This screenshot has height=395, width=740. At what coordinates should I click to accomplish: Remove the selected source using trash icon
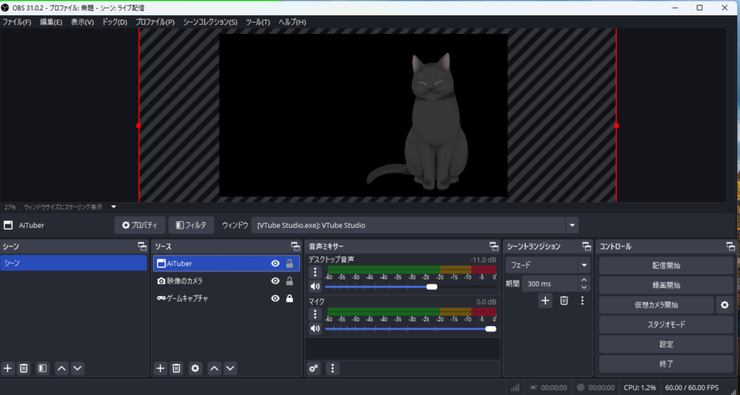[x=176, y=368]
